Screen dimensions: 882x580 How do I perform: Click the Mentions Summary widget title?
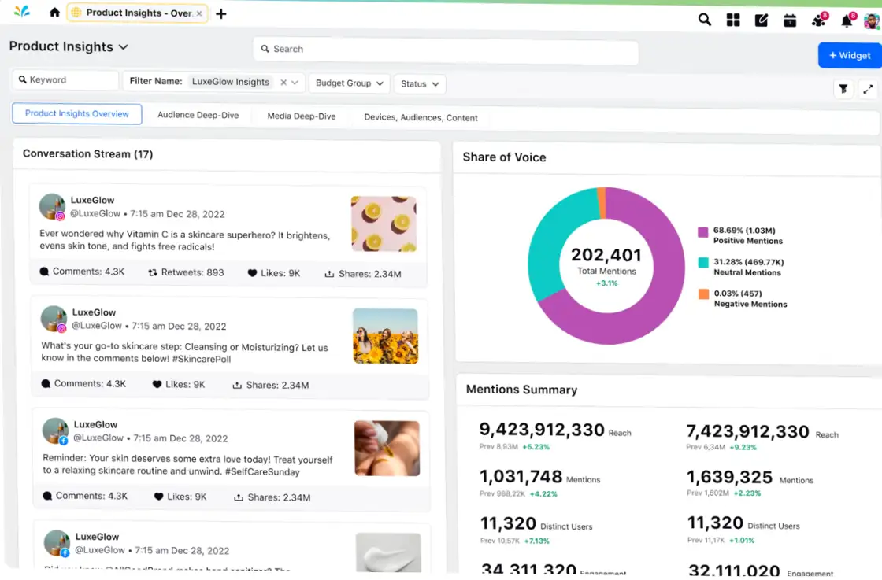521,390
